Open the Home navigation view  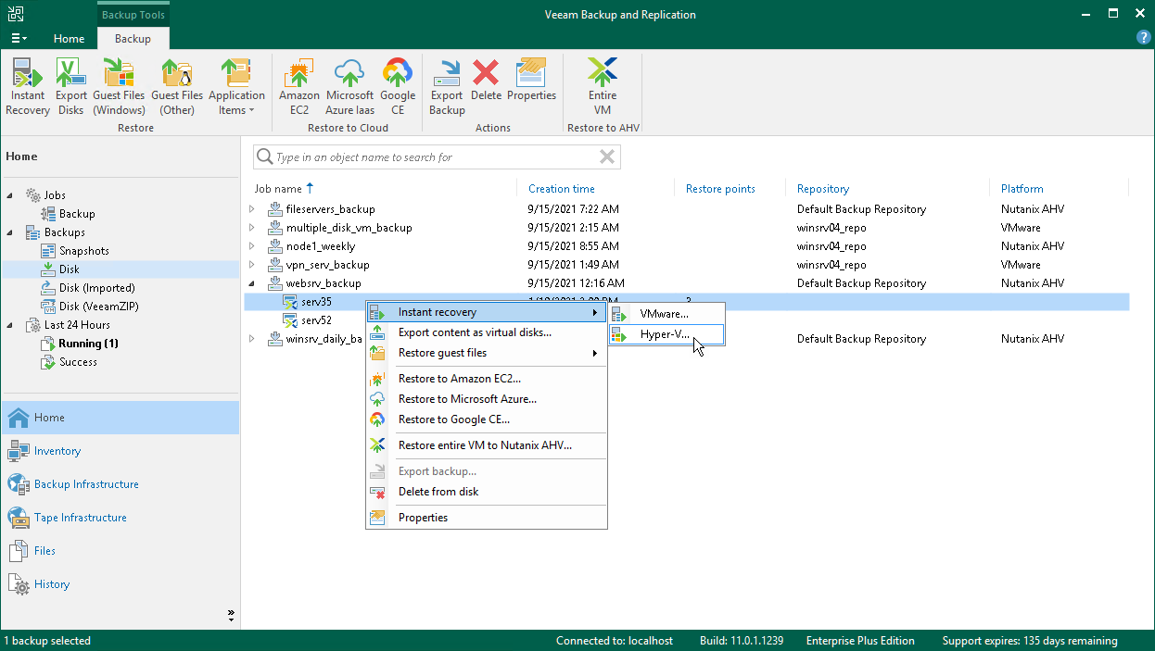[120, 418]
